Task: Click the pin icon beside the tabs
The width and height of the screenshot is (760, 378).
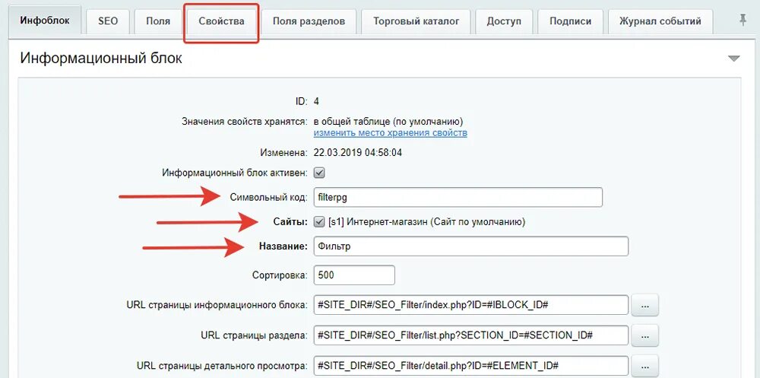Action: pyautogui.click(x=743, y=21)
